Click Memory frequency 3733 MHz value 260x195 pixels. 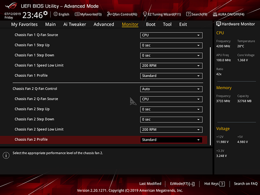point(223,101)
